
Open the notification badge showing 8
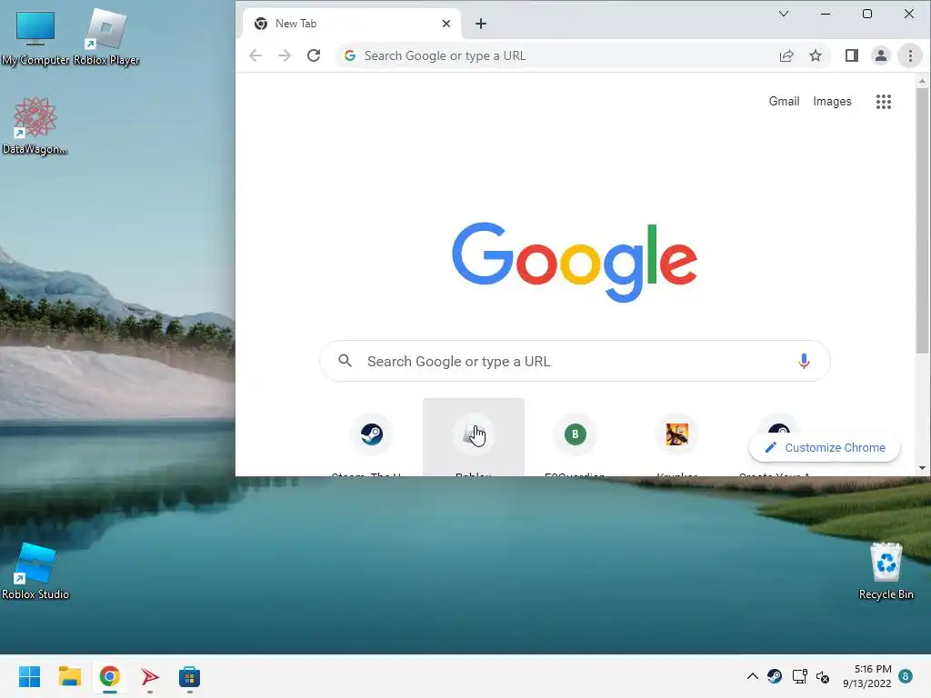pos(906,676)
